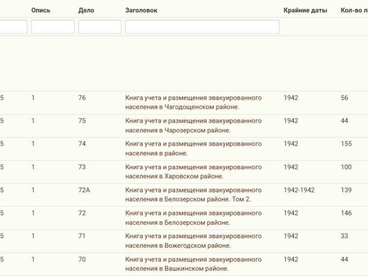This screenshot has height=276, width=368.
Task: Click the 1942-1942 date cell
Action: click(x=299, y=190)
